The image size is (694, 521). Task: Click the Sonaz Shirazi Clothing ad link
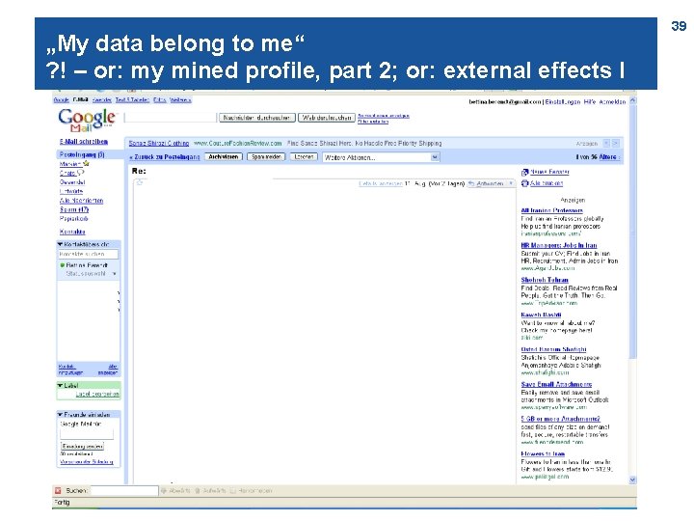[x=159, y=144]
